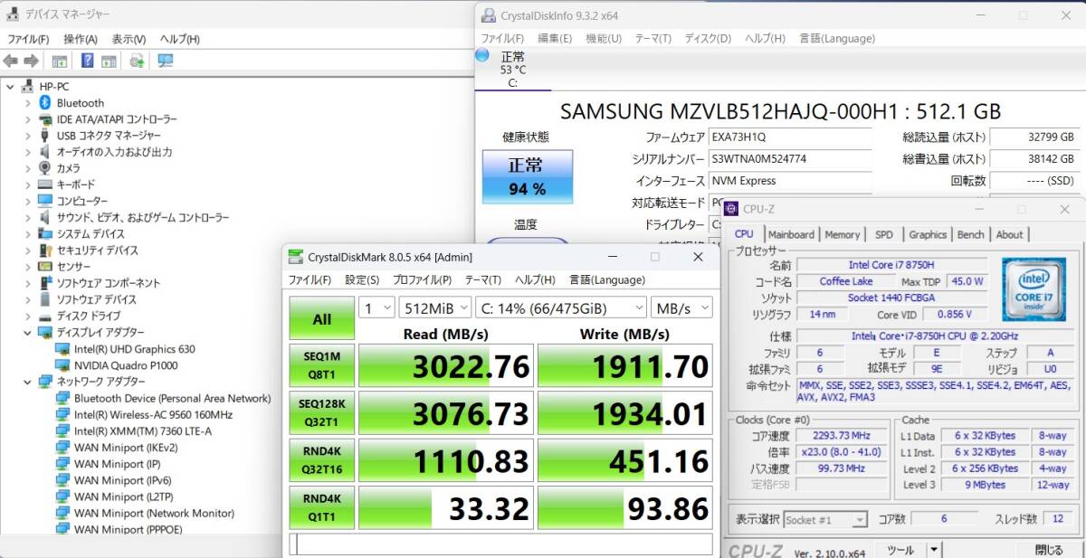Expand the USB コネクタ マネージャー node
Image resolution: width=1086 pixels, height=558 pixels.
tap(28, 136)
